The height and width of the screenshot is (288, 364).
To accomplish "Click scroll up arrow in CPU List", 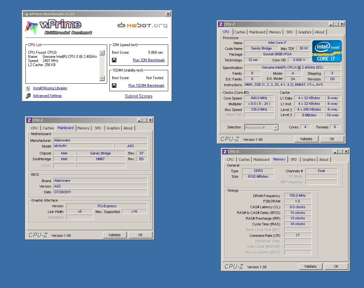I will coord(102,53).
